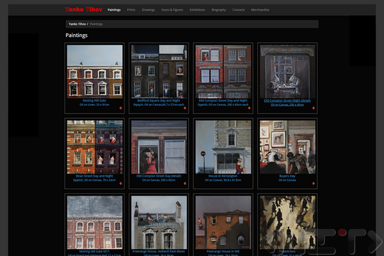Open the Biography page
Image resolution: width=384 pixels, height=256 pixels.
[219, 10]
